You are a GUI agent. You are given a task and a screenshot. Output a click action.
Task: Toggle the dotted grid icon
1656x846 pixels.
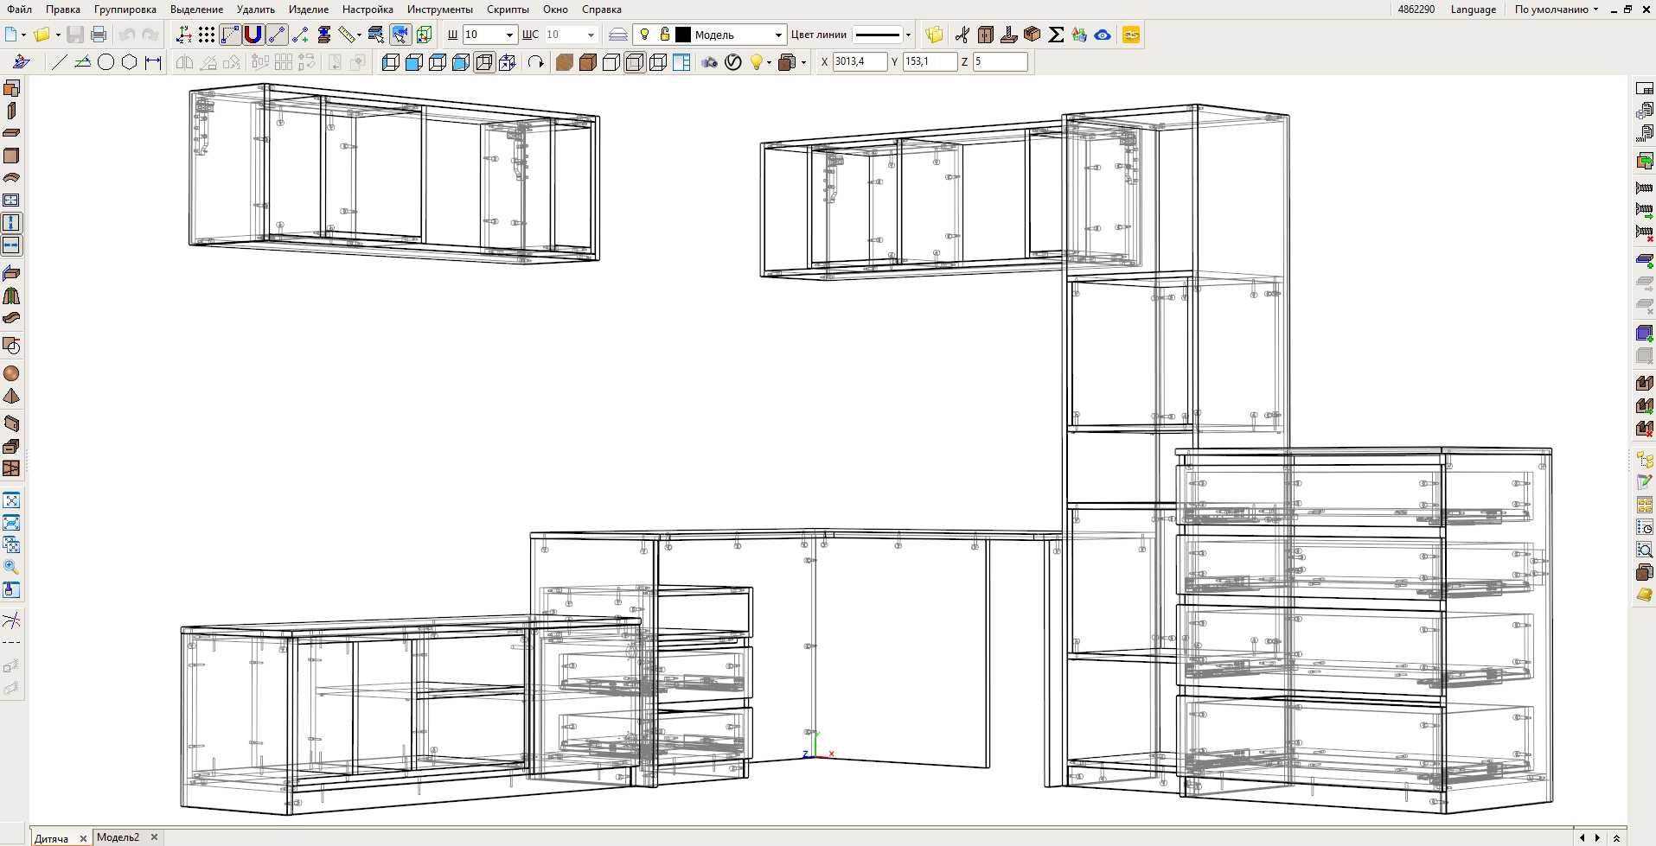[x=206, y=35]
